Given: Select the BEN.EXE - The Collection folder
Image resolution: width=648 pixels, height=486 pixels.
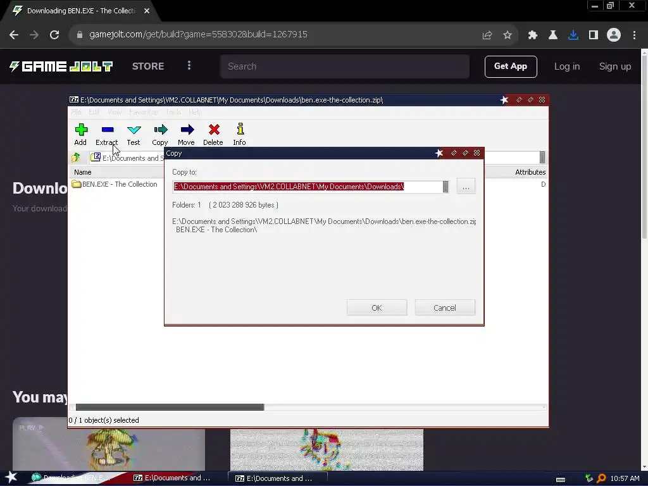Looking at the screenshot, I should coord(115,184).
